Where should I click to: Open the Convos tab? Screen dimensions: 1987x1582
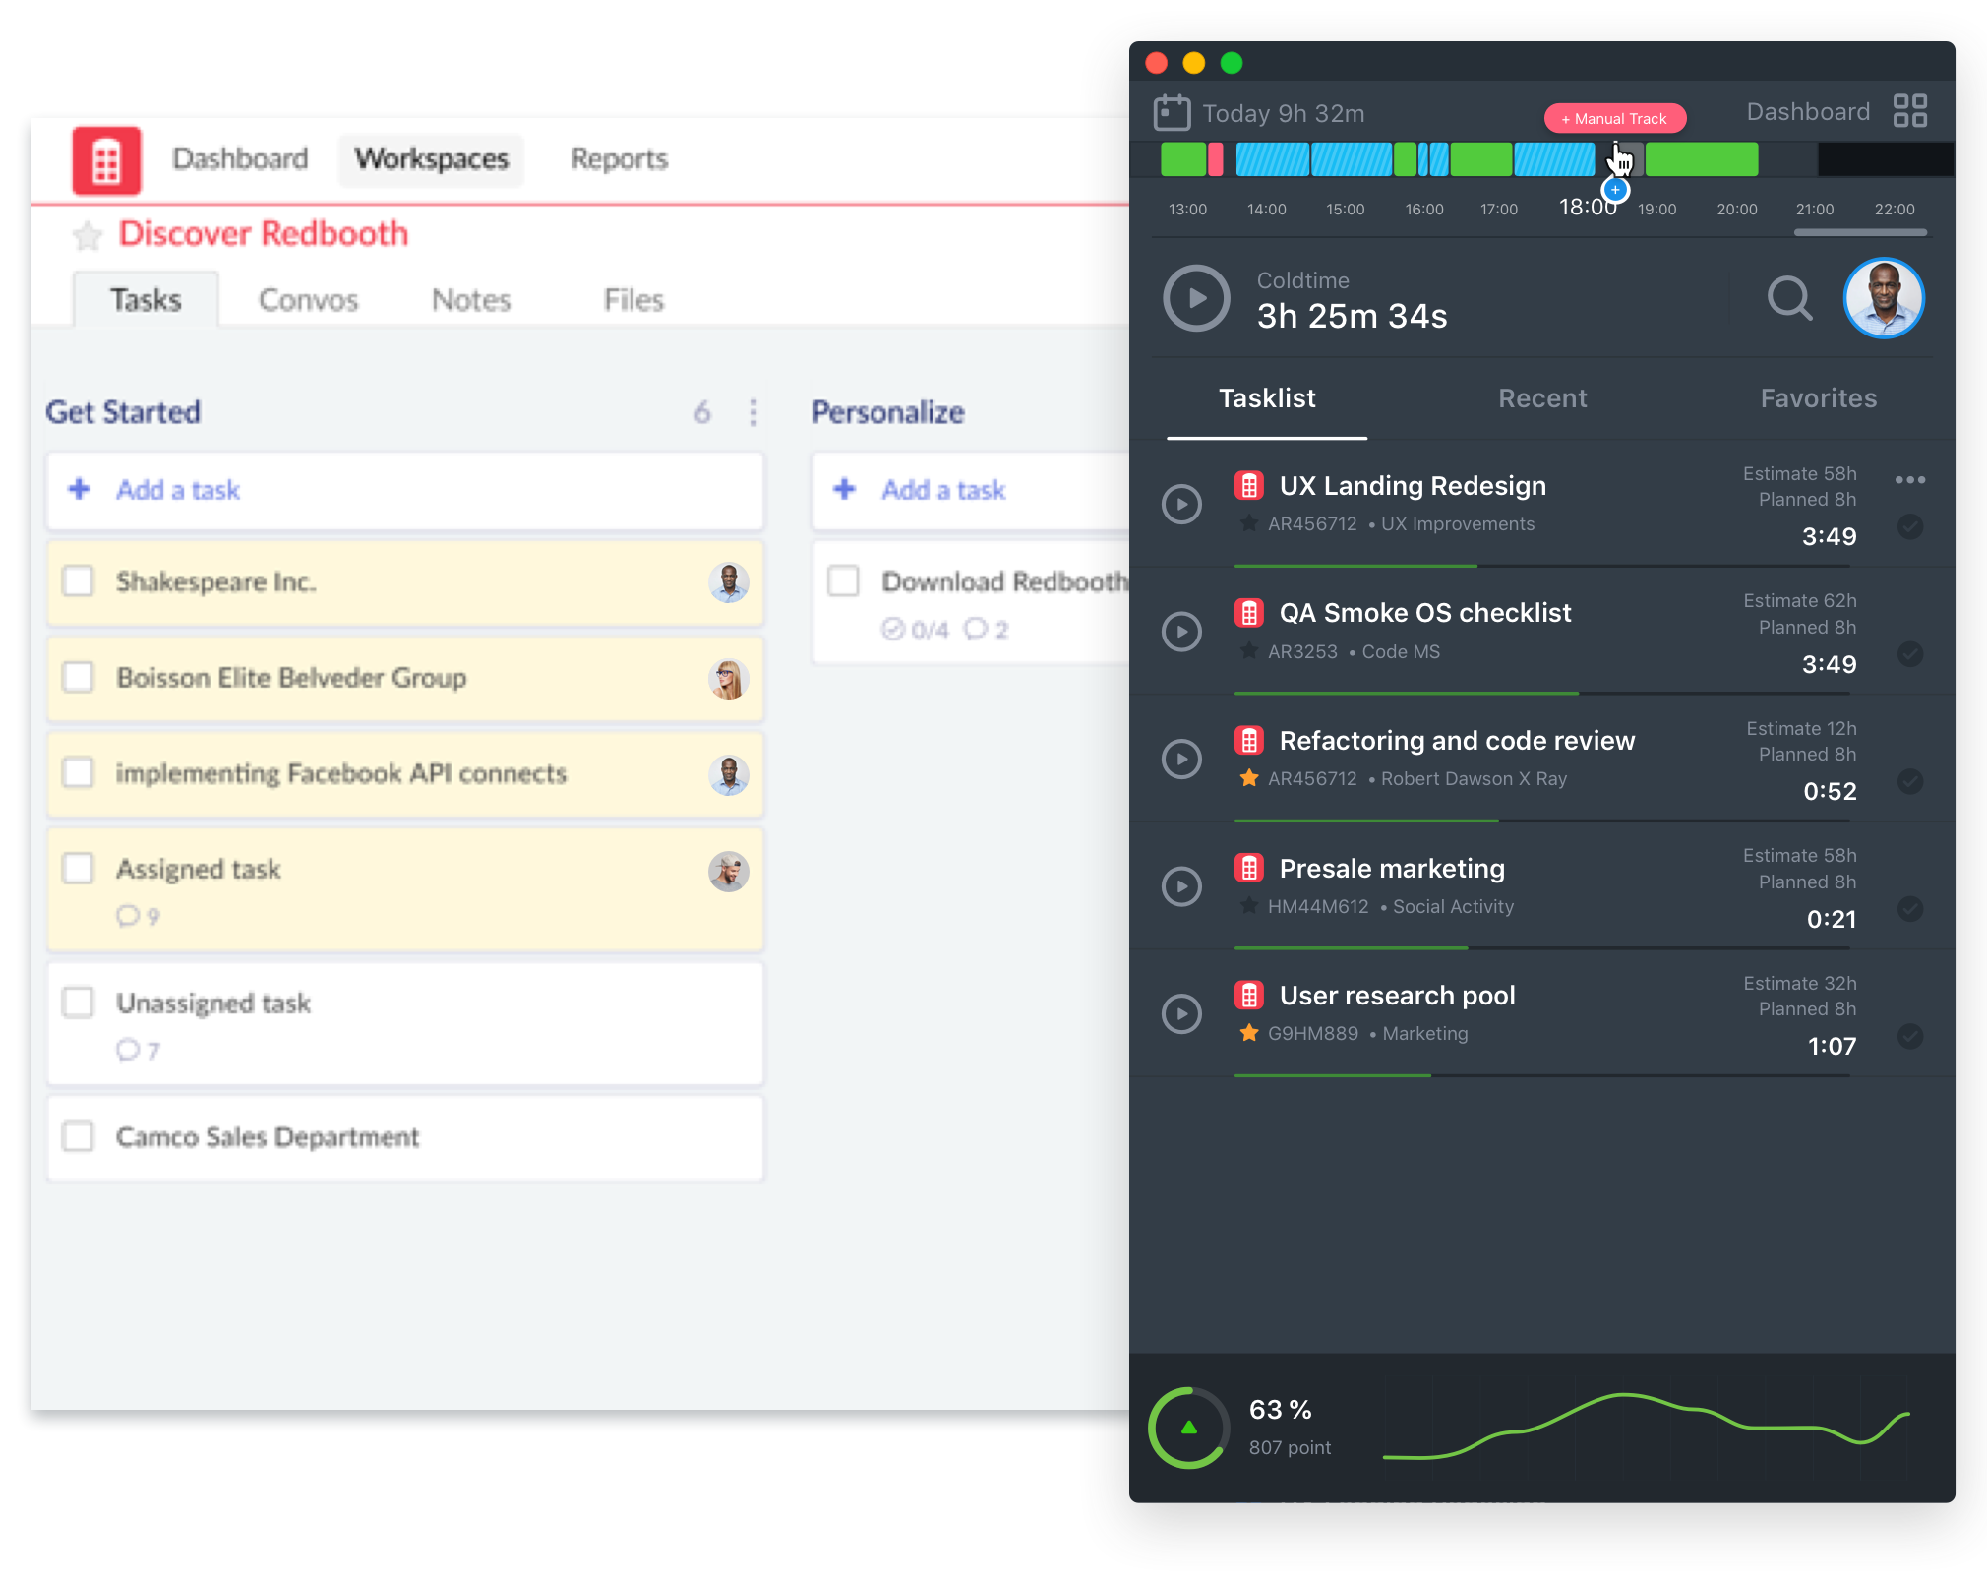[x=308, y=300]
